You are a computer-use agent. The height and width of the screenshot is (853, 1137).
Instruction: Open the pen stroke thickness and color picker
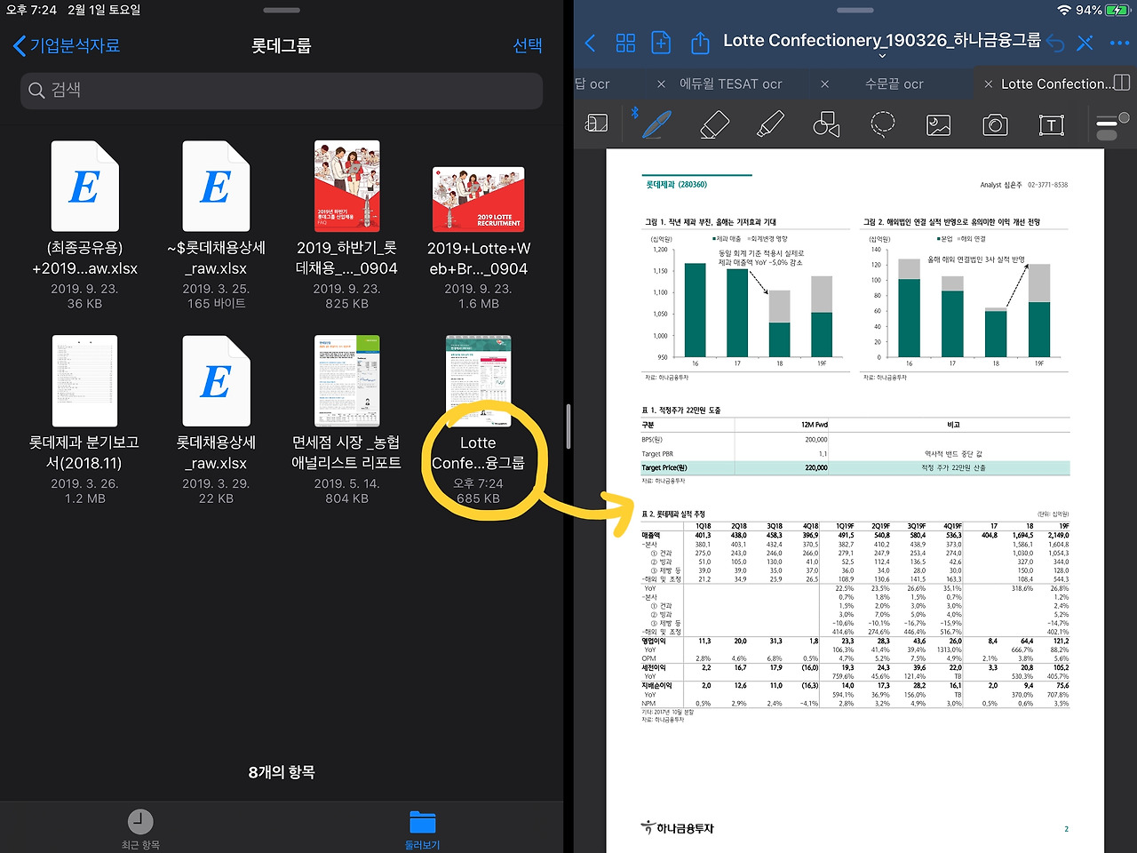tap(1111, 125)
